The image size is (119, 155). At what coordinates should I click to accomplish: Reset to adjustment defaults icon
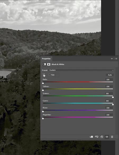click(x=102, y=137)
